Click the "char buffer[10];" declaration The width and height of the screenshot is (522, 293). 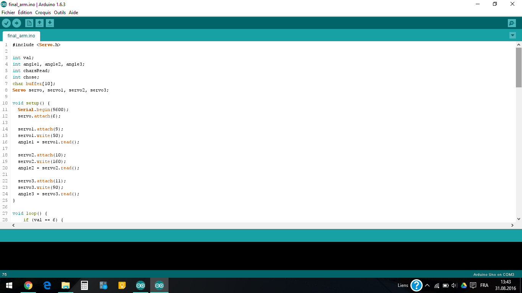pos(34,84)
